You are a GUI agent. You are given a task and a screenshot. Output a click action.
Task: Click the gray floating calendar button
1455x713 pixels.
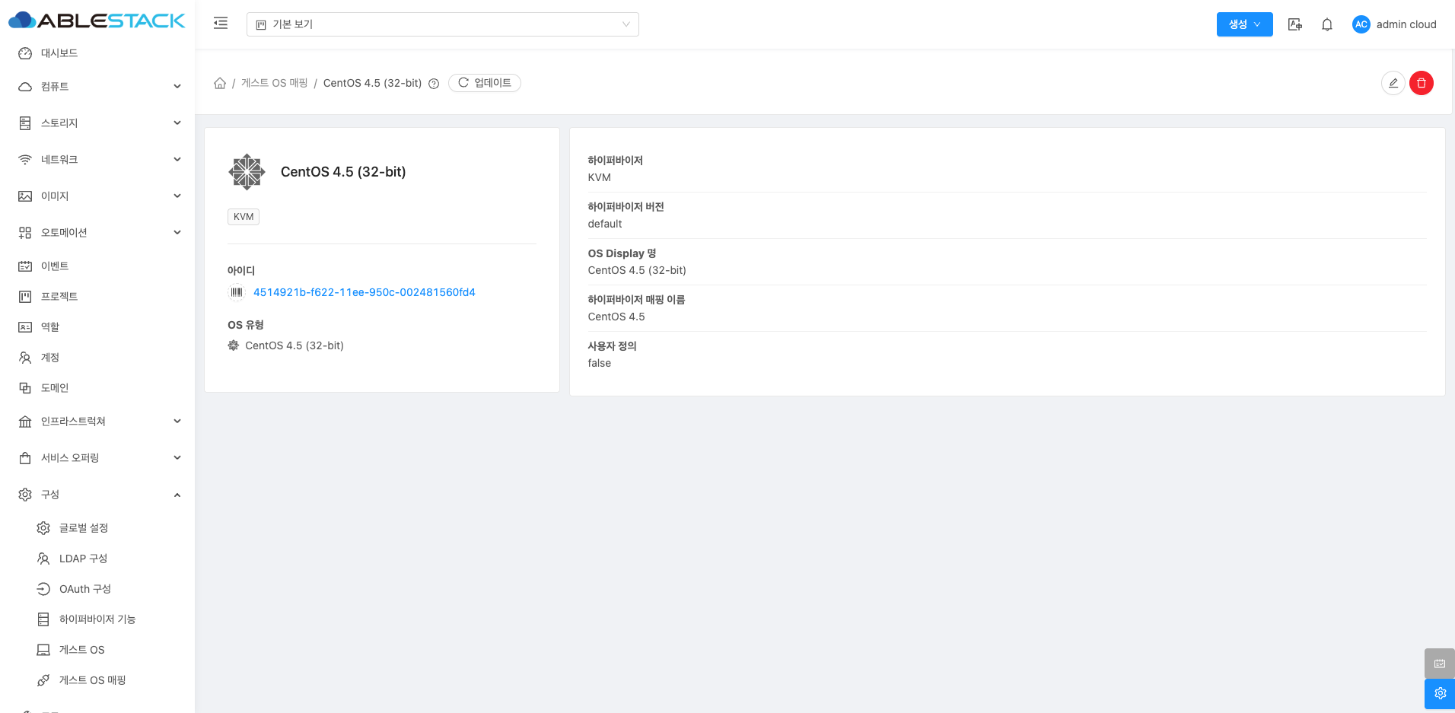1440,664
